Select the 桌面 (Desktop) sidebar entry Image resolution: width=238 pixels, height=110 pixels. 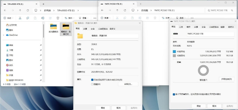pos(10,45)
